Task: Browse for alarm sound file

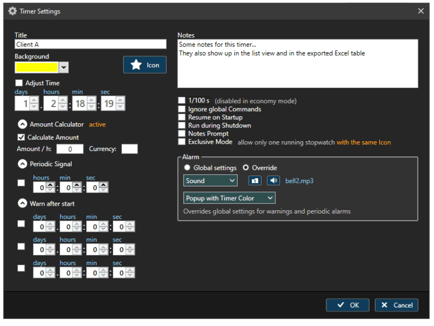Action: pyautogui.click(x=255, y=181)
